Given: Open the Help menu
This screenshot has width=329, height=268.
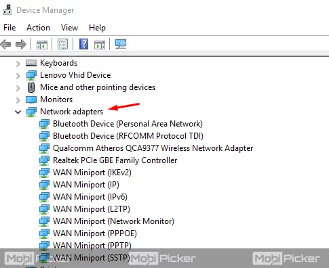Looking at the screenshot, I should pos(97,28).
